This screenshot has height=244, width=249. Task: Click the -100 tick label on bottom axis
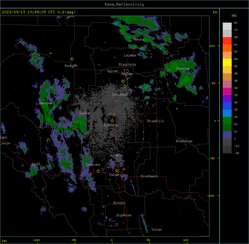point(36,240)
